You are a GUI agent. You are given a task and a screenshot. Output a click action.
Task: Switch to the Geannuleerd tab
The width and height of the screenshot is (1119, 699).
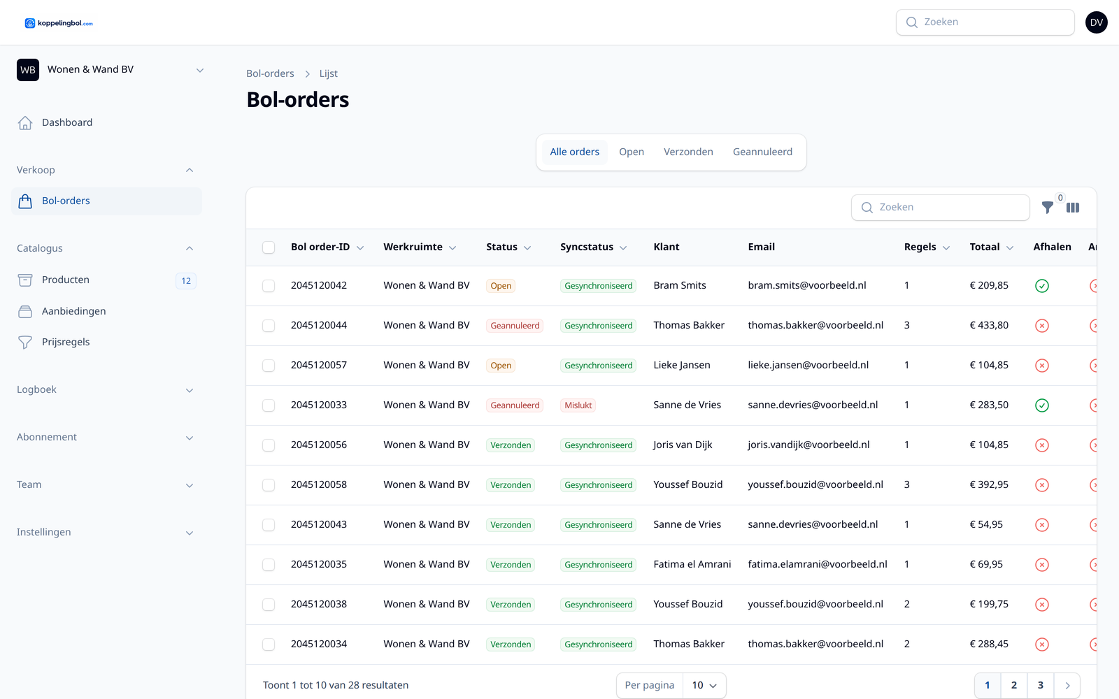click(x=762, y=152)
